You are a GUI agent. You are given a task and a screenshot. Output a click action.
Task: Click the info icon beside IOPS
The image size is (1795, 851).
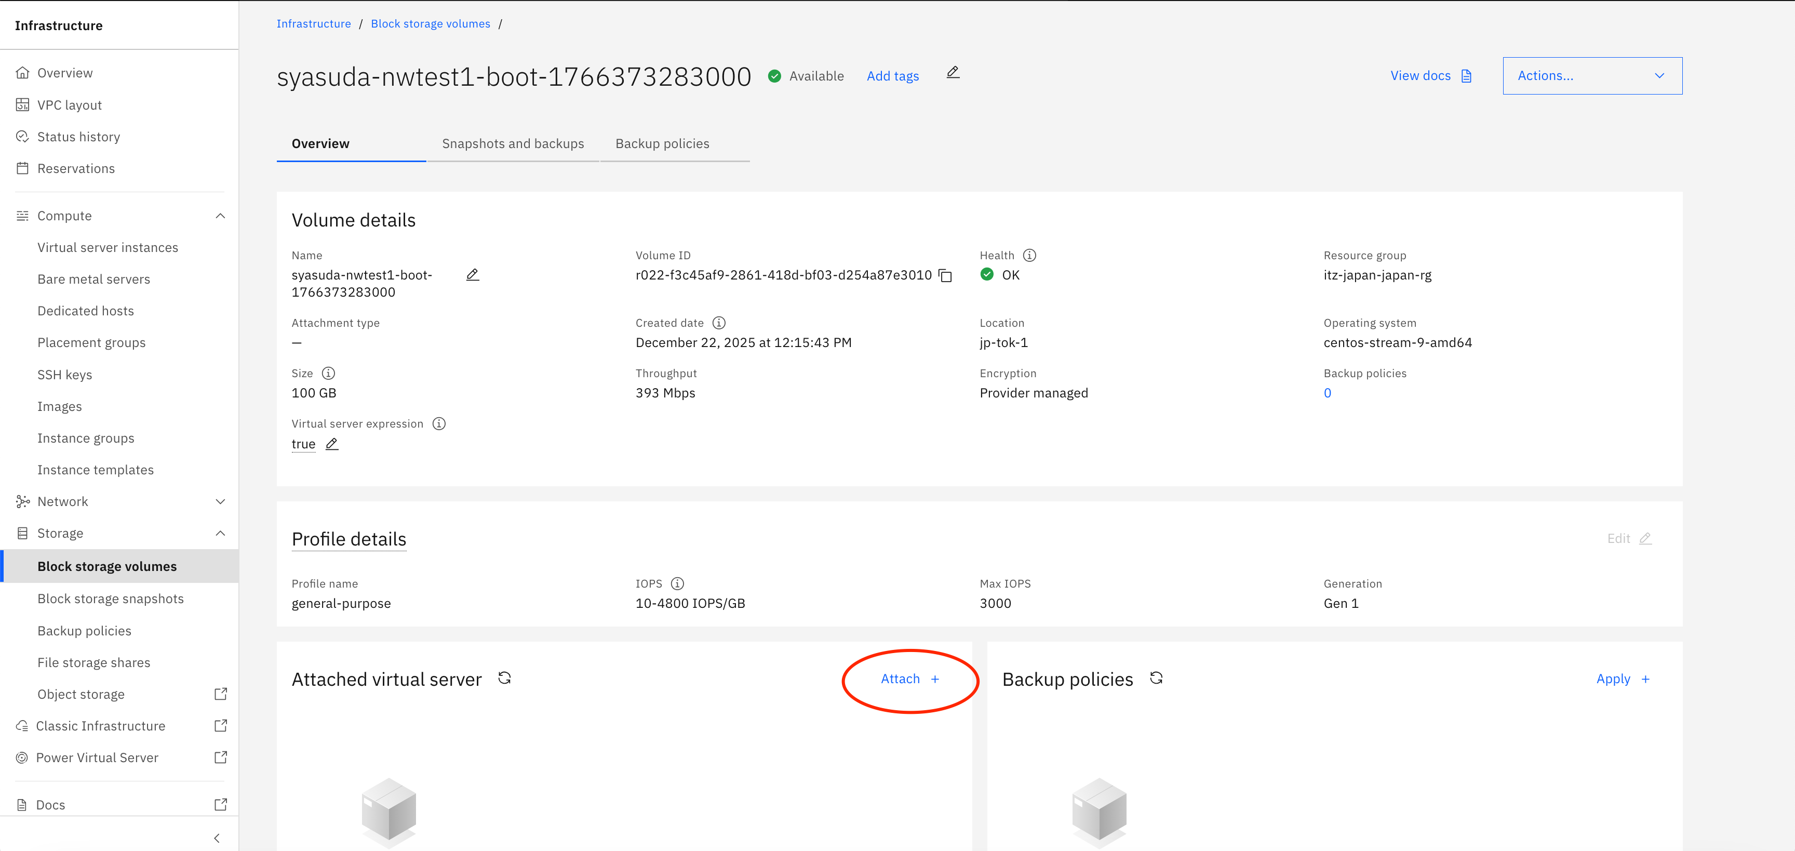pos(677,584)
